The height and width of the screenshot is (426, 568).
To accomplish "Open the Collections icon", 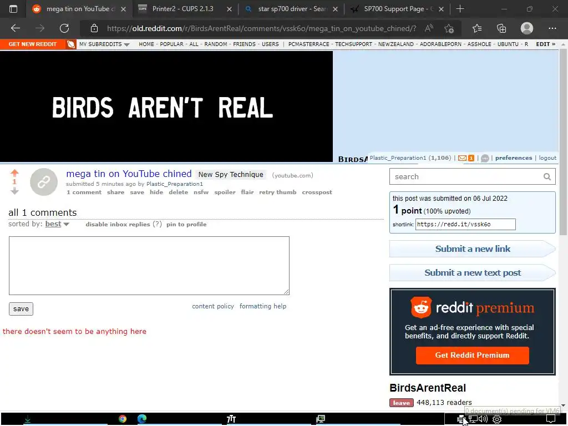I will [x=501, y=28].
